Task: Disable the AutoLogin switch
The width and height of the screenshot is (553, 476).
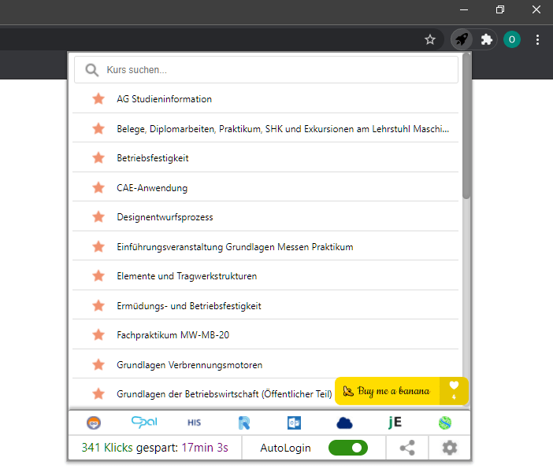Action: pyautogui.click(x=347, y=448)
